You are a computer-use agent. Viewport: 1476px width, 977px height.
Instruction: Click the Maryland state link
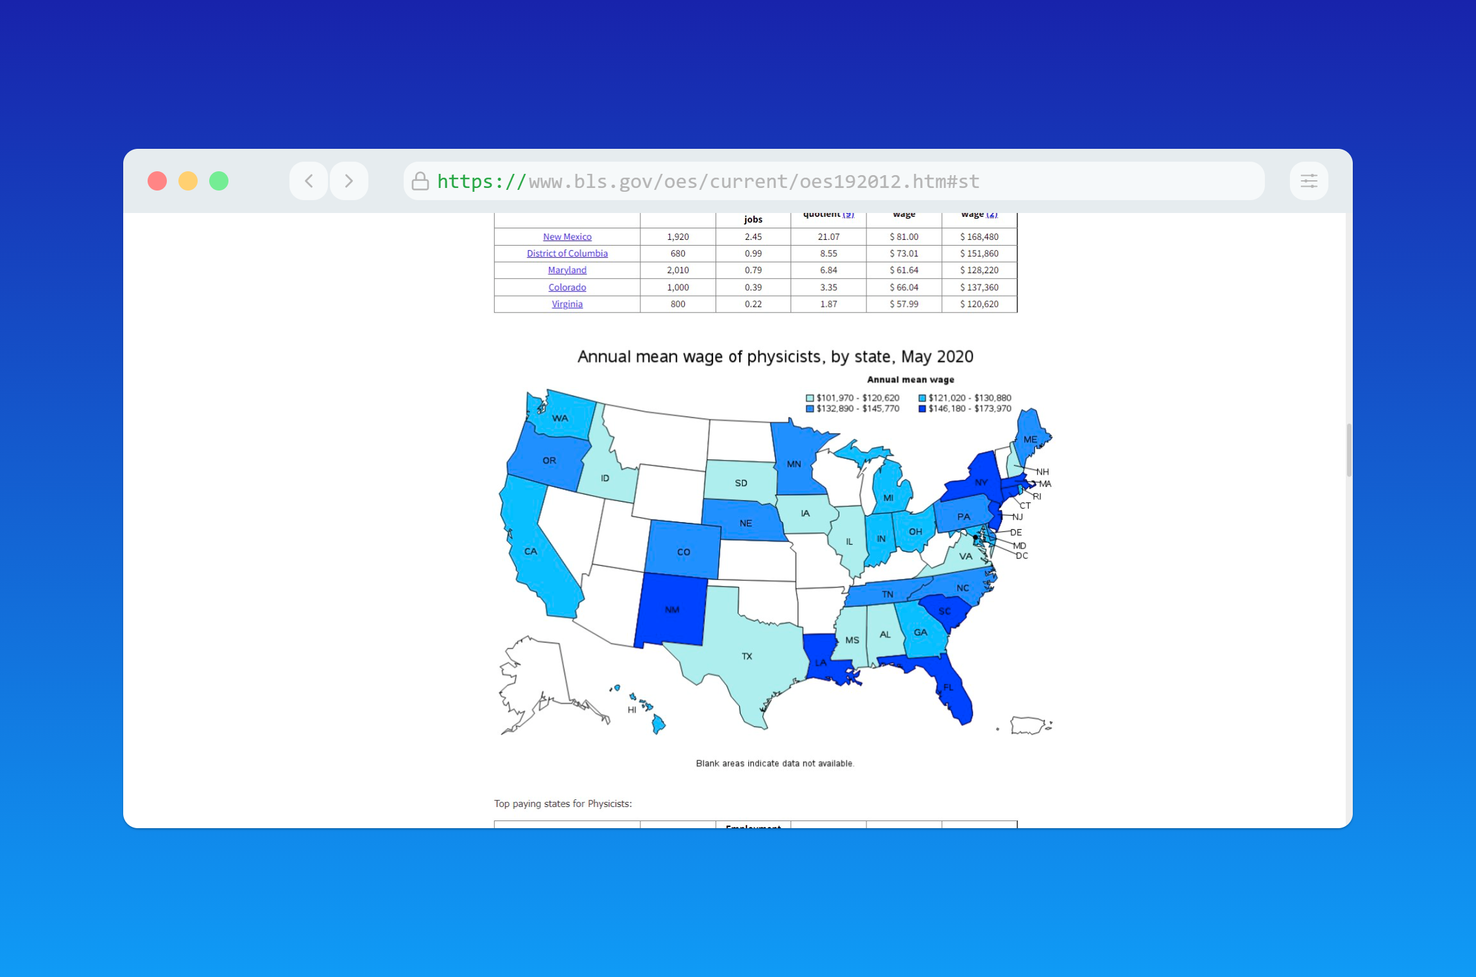pos(565,271)
